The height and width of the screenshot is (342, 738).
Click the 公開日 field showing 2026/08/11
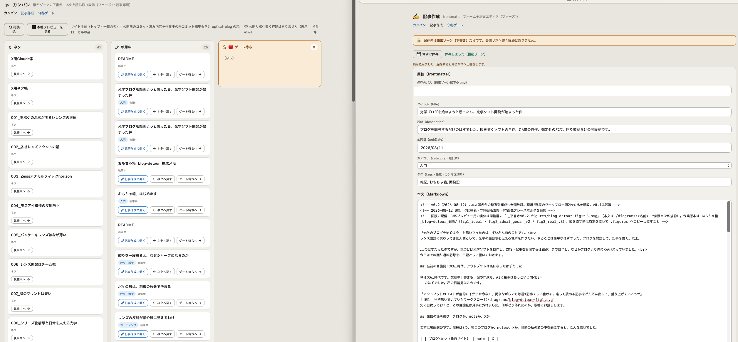click(x=574, y=148)
